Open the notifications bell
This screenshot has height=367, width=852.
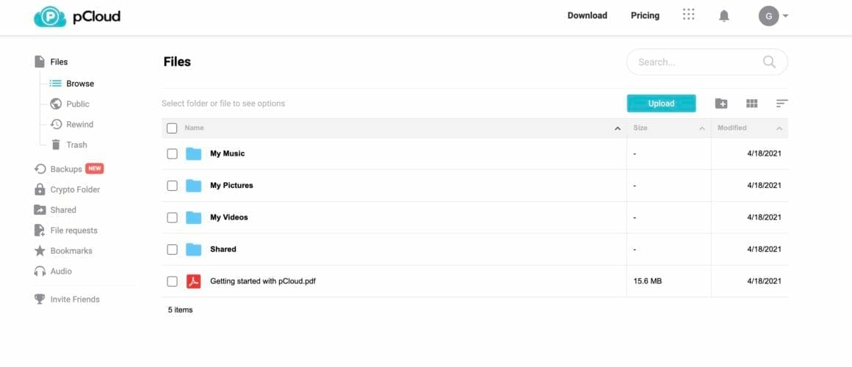[724, 15]
